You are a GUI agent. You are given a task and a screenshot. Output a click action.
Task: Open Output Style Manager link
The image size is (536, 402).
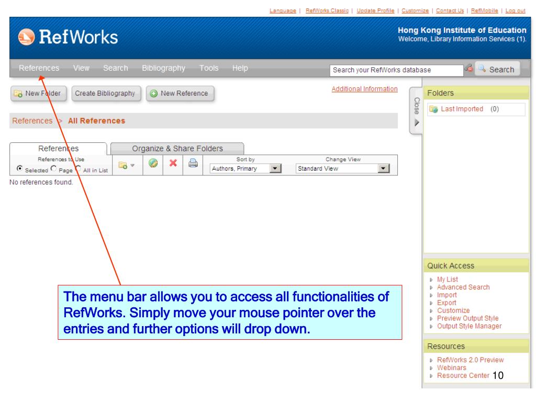[x=469, y=326]
